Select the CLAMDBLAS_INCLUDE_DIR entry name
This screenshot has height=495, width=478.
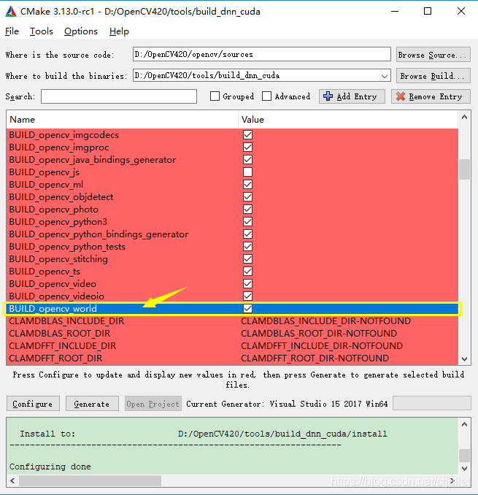66,321
